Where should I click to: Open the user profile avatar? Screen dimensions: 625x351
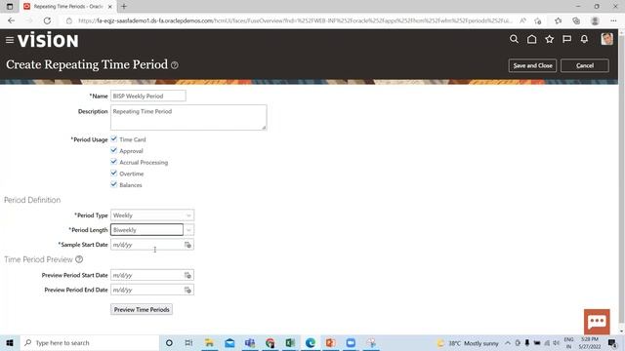[x=606, y=39]
